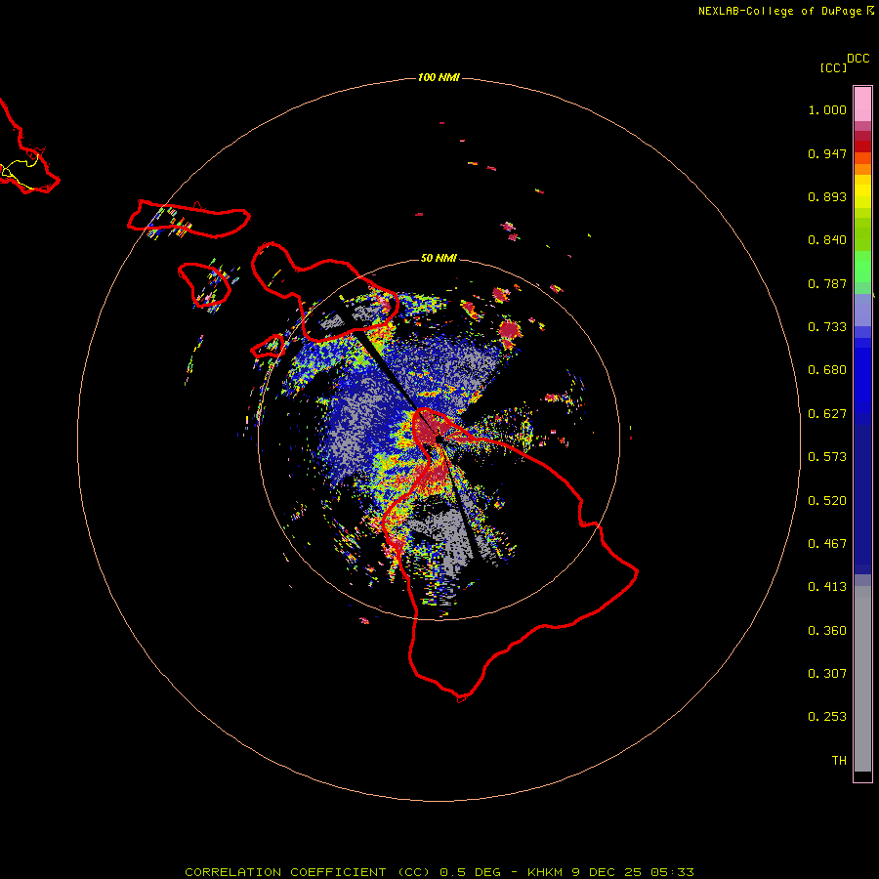The width and height of the screenshot is (879, 879).
Task: Click the pink swatch at color bar top
Action: click(x=862, y=105)
